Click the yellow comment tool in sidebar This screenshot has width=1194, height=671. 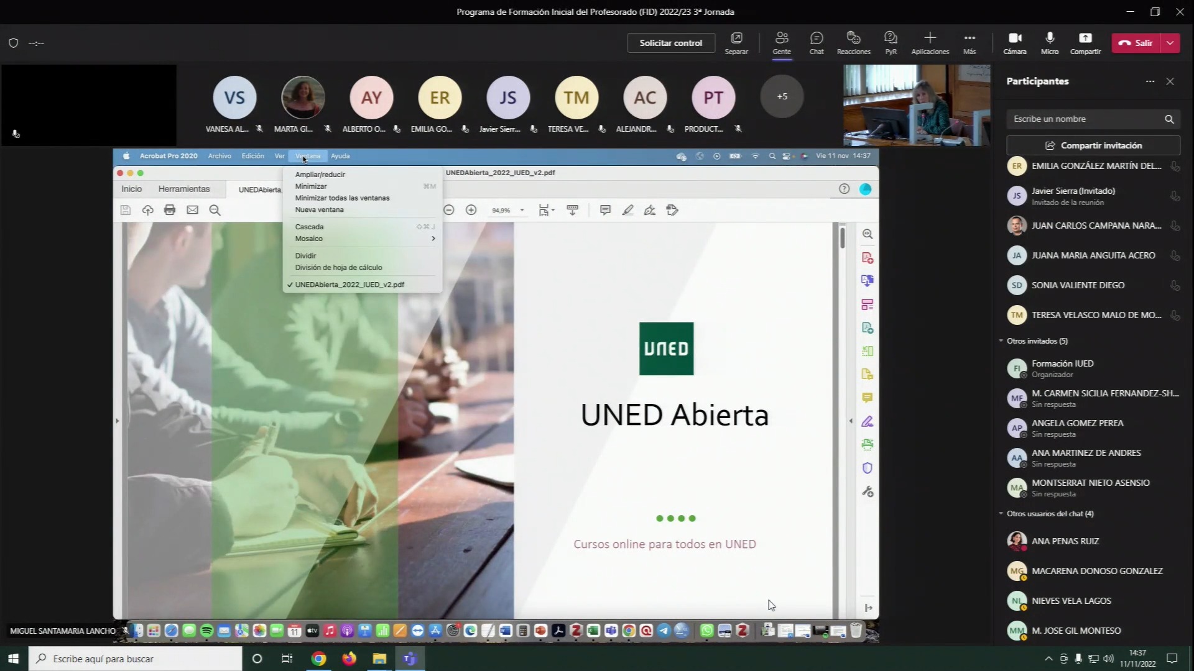(868, 398)
